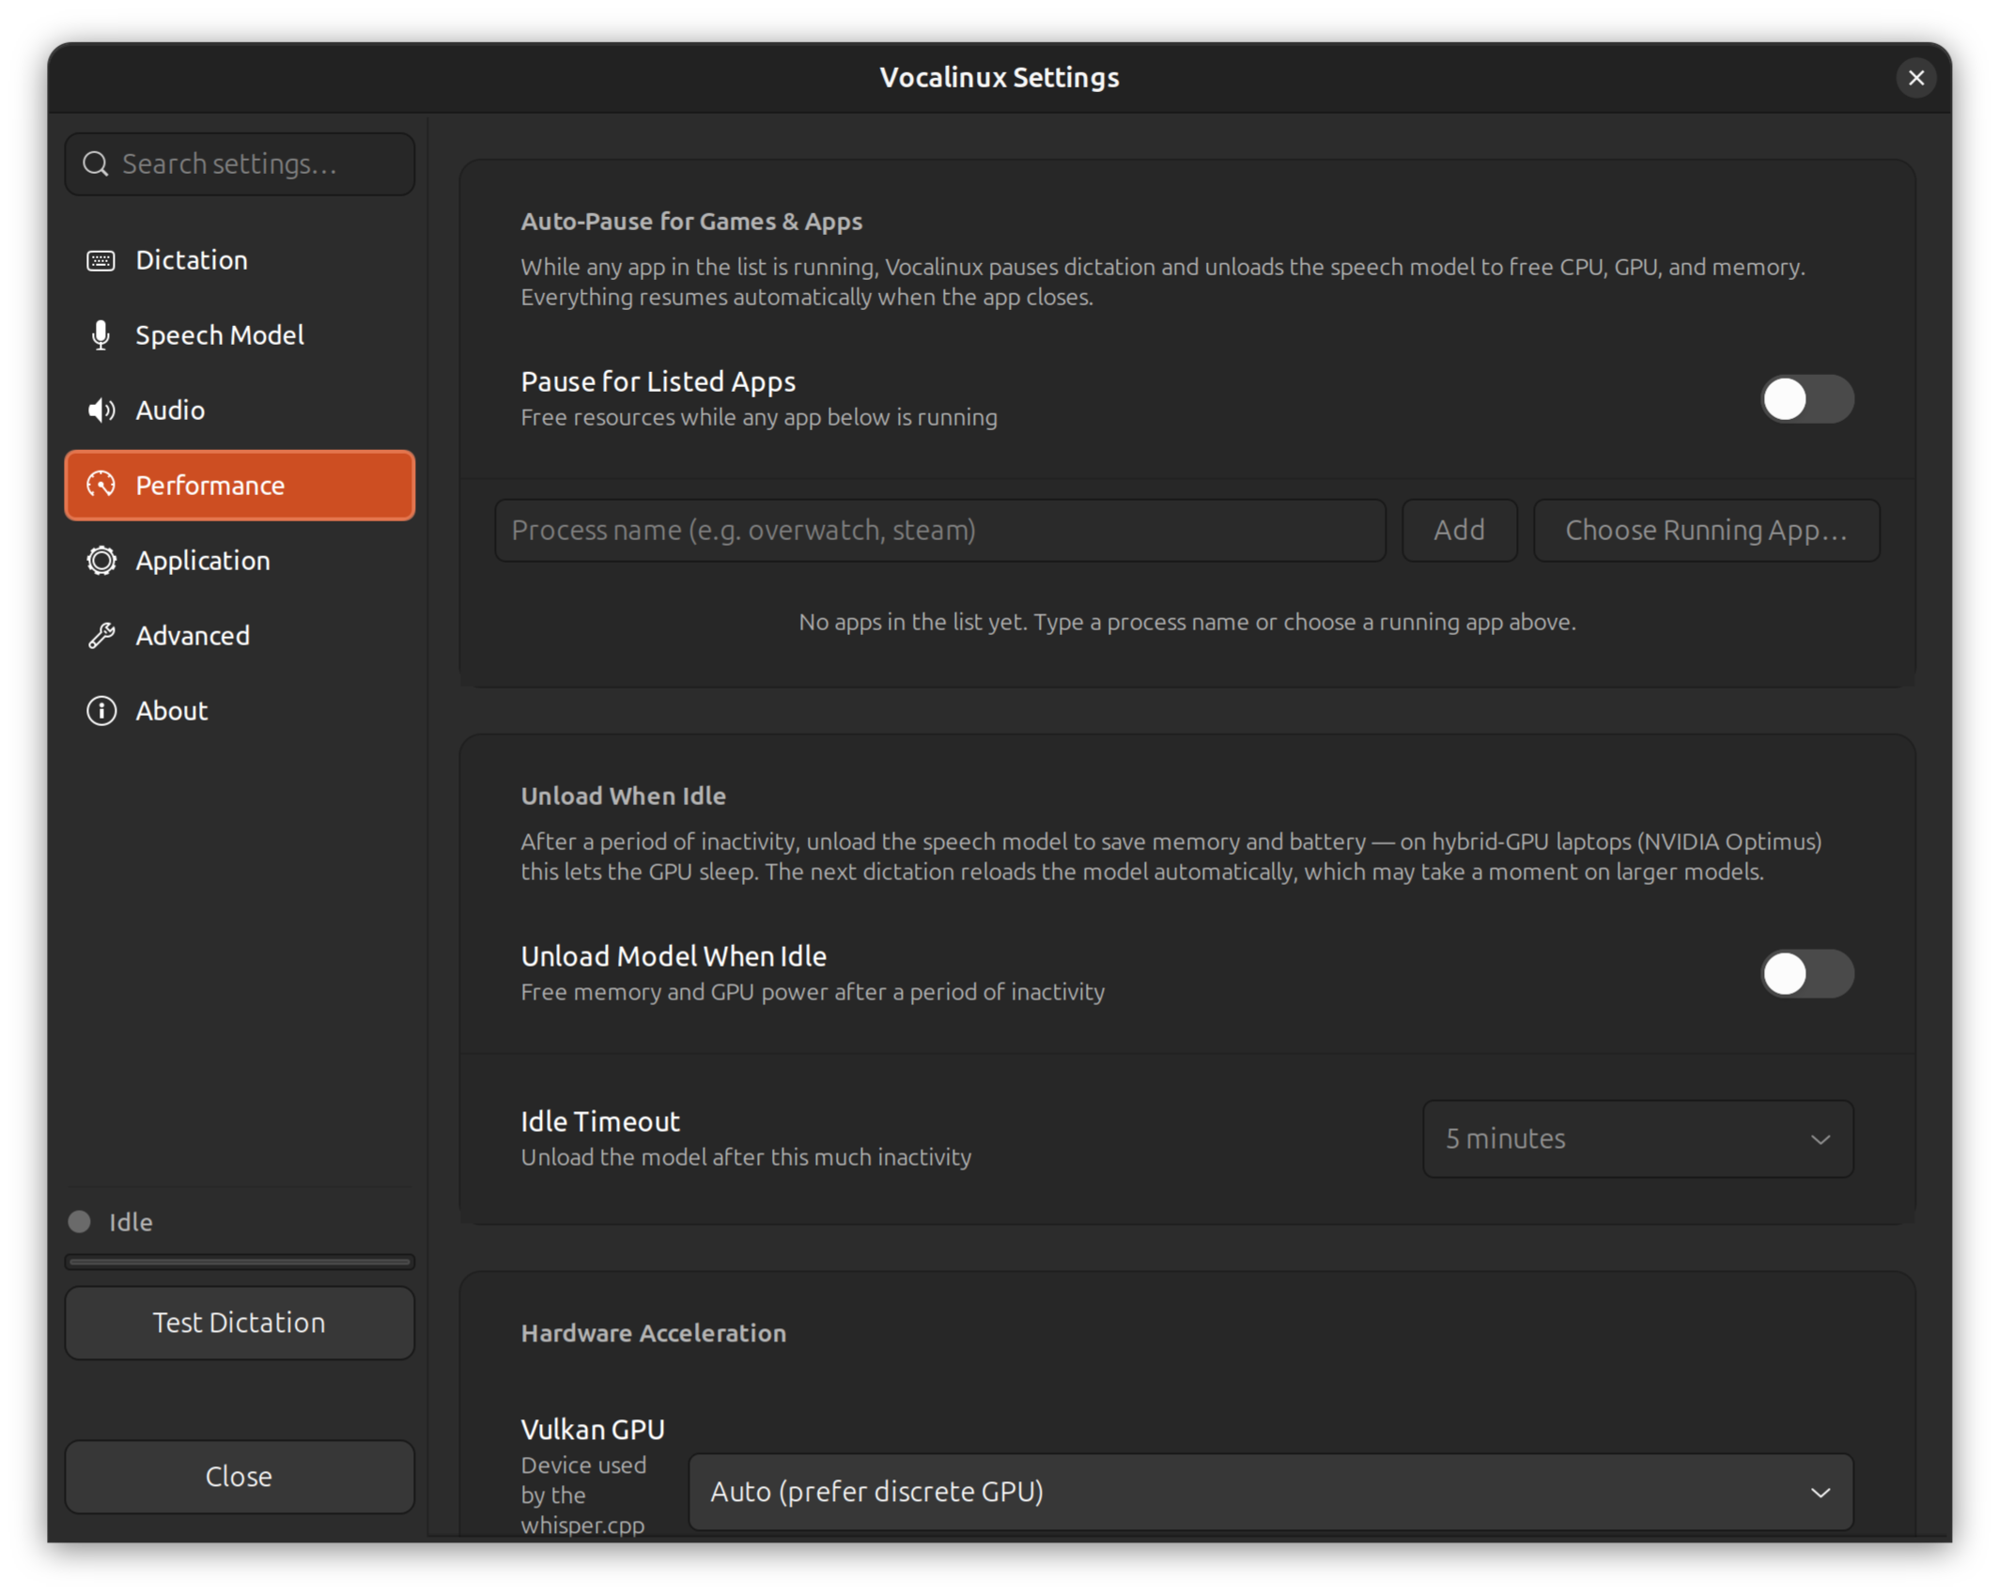The height and width of the screenshot is (1595, 1999).
Task: Click the Vocalinux Settings window title
Action: 999,78
